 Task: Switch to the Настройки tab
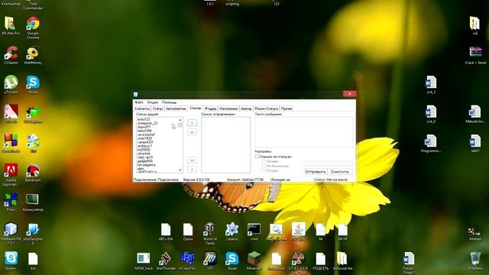pos(228,108)
